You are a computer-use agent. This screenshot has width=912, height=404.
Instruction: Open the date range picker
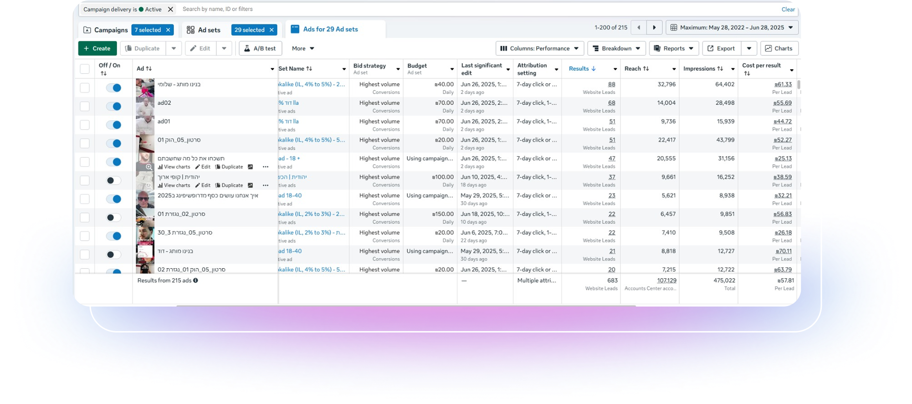[732, 28]
